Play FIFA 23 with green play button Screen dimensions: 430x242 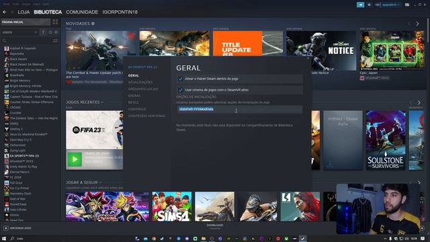(x=75, y=159)
